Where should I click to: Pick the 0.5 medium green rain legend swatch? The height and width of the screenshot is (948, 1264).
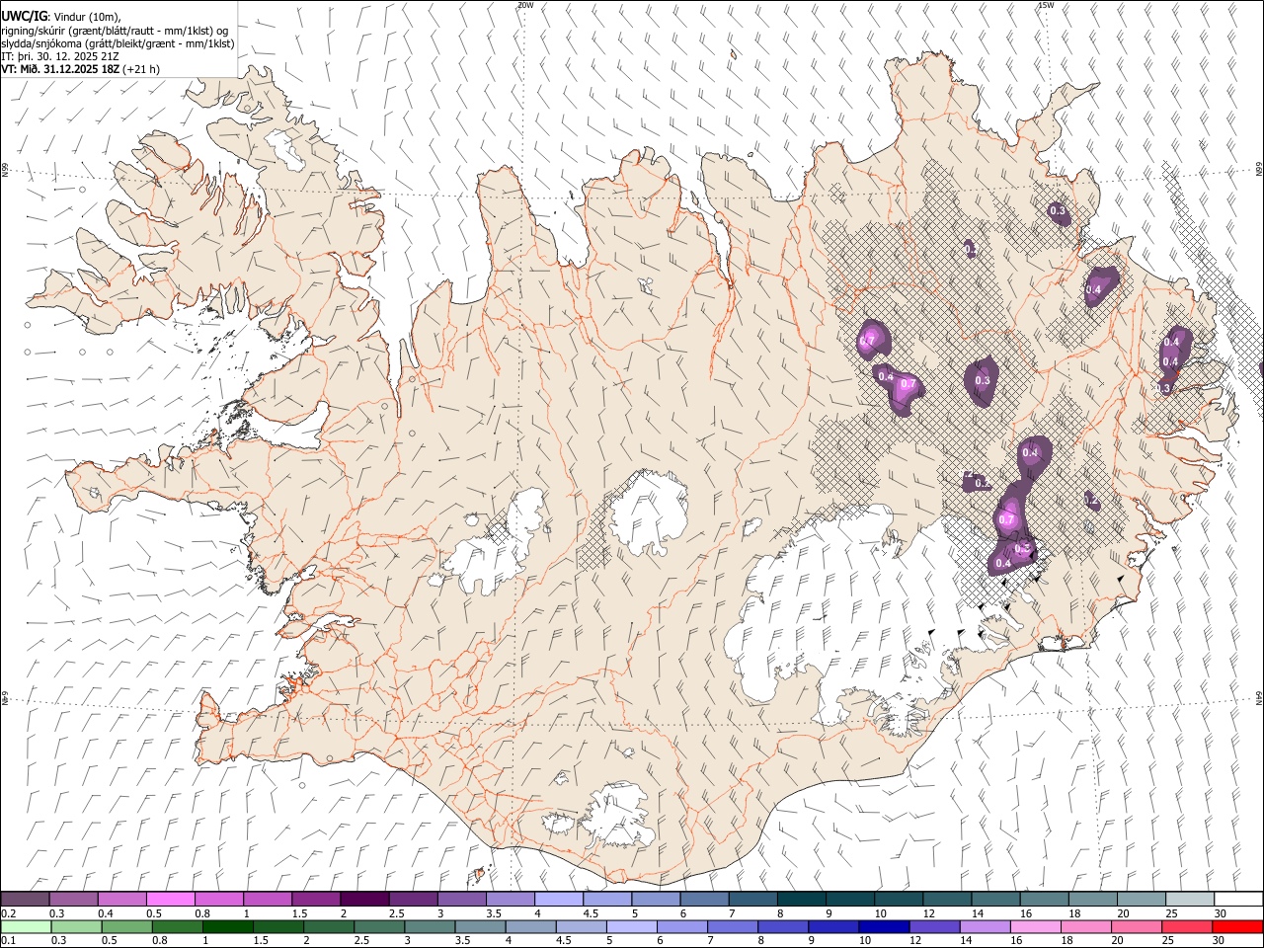coord(126,926)
